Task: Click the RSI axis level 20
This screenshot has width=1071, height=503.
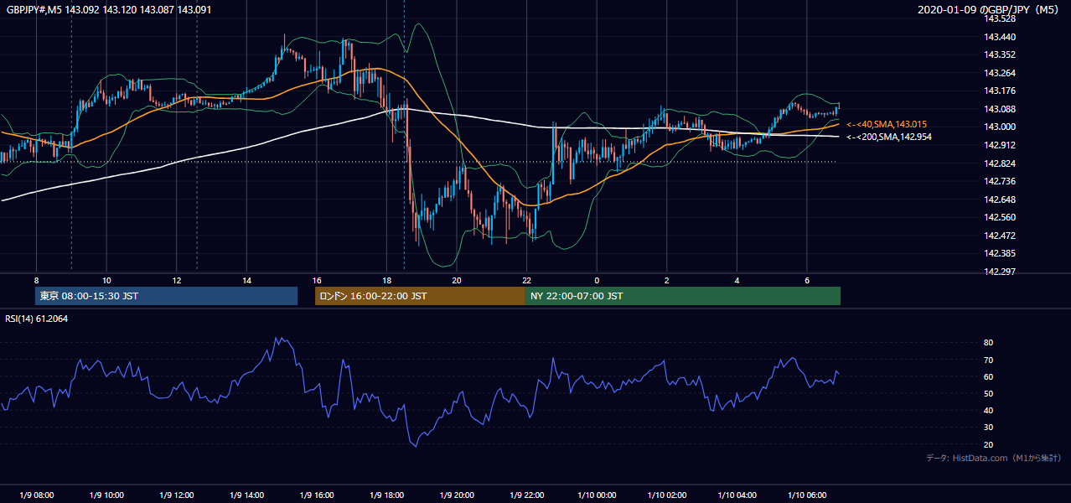Action: (x=988, y=444)
